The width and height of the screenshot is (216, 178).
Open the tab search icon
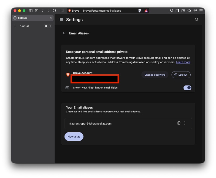pyautogui.click(x=37, y=11)
